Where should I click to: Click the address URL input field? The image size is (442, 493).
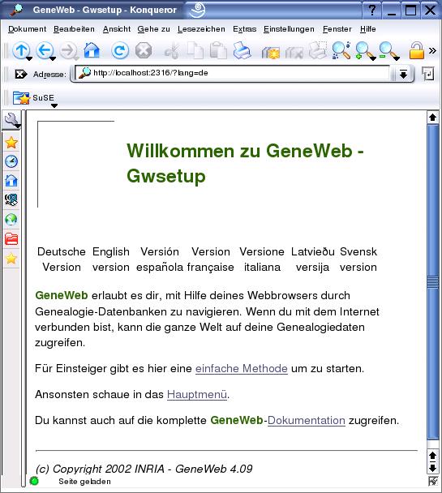coord(233,74)
